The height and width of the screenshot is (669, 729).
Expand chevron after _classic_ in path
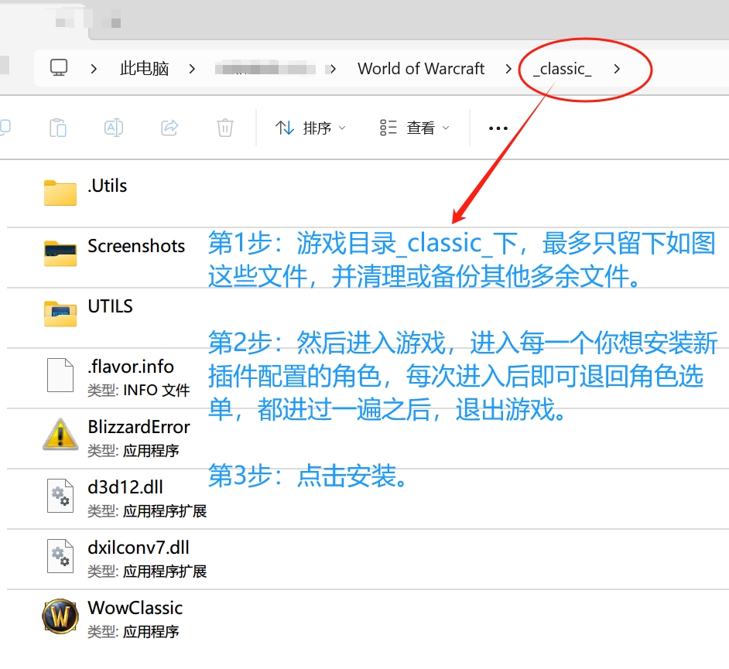click(x=617, y=69)
